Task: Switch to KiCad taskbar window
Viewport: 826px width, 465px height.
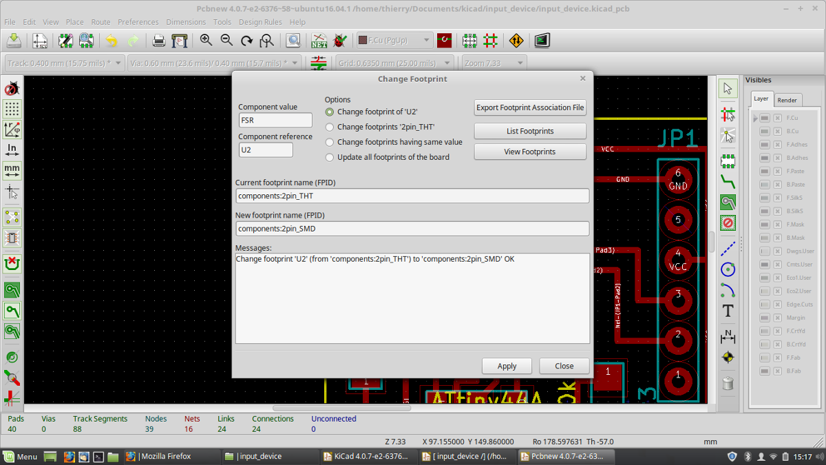Action: [x=368, y=456]
